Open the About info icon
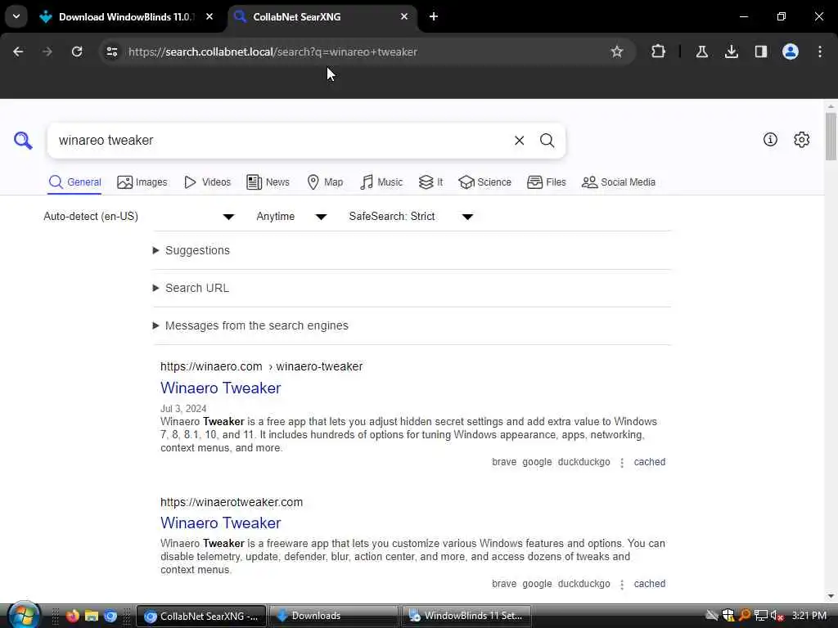The width and height of the screenshot is (838, 628). pos(770,139)
